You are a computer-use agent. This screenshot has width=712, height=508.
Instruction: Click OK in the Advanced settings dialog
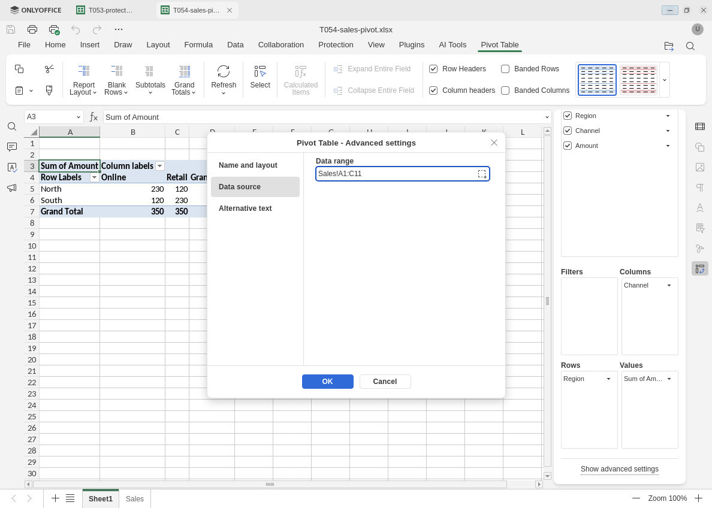coord(327,382)
